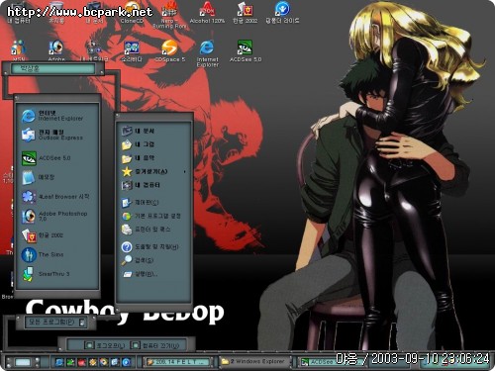Open the Recycle Bin desktop icon
The height and width of the screenshot is (371, 495).
tap(56, 13)
